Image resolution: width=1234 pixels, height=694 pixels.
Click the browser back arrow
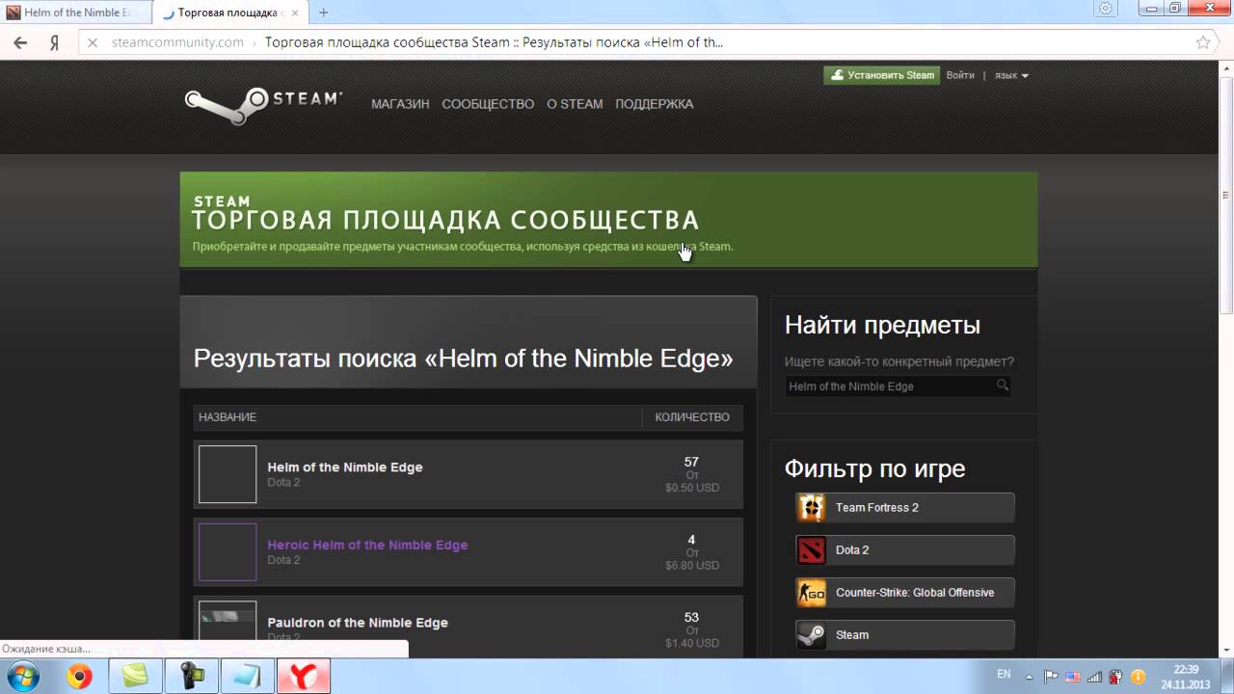tap(20, 42)
